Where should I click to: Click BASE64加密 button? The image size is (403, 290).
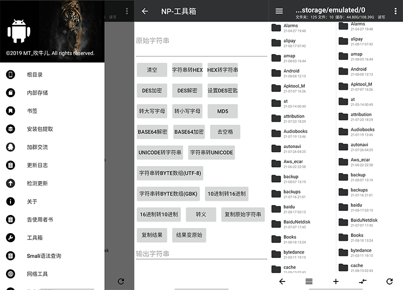tap(189, 132)
